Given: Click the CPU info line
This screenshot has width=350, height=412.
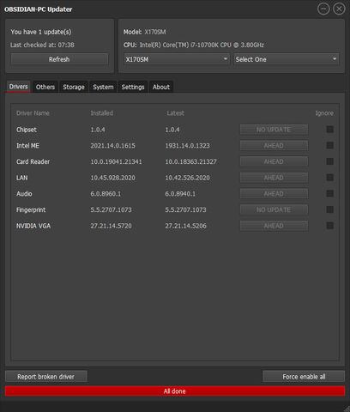Looking at the screenshot, I should (x=194, y=45).
